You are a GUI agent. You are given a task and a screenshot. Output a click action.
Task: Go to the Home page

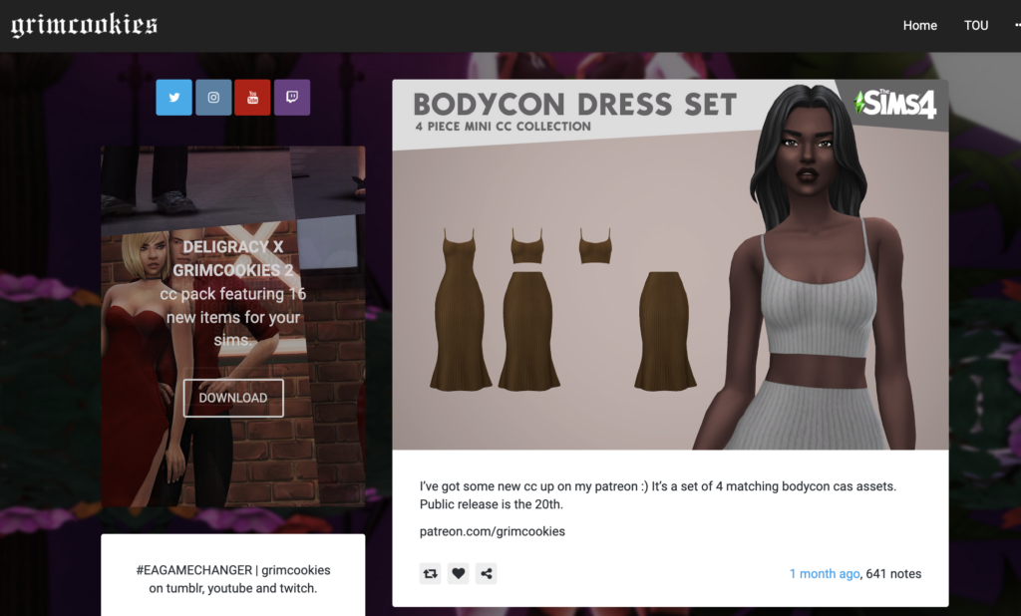pyautogui.click(x=920, y=25)
